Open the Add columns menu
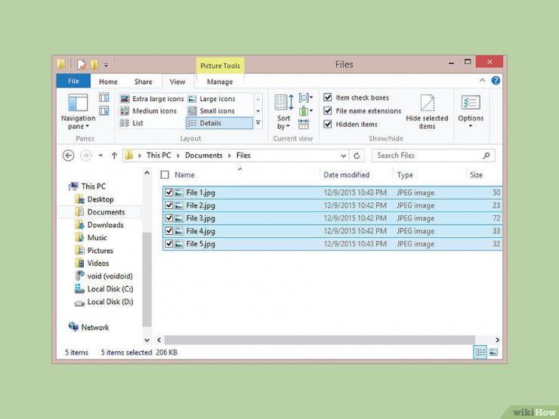 [305, 111]
